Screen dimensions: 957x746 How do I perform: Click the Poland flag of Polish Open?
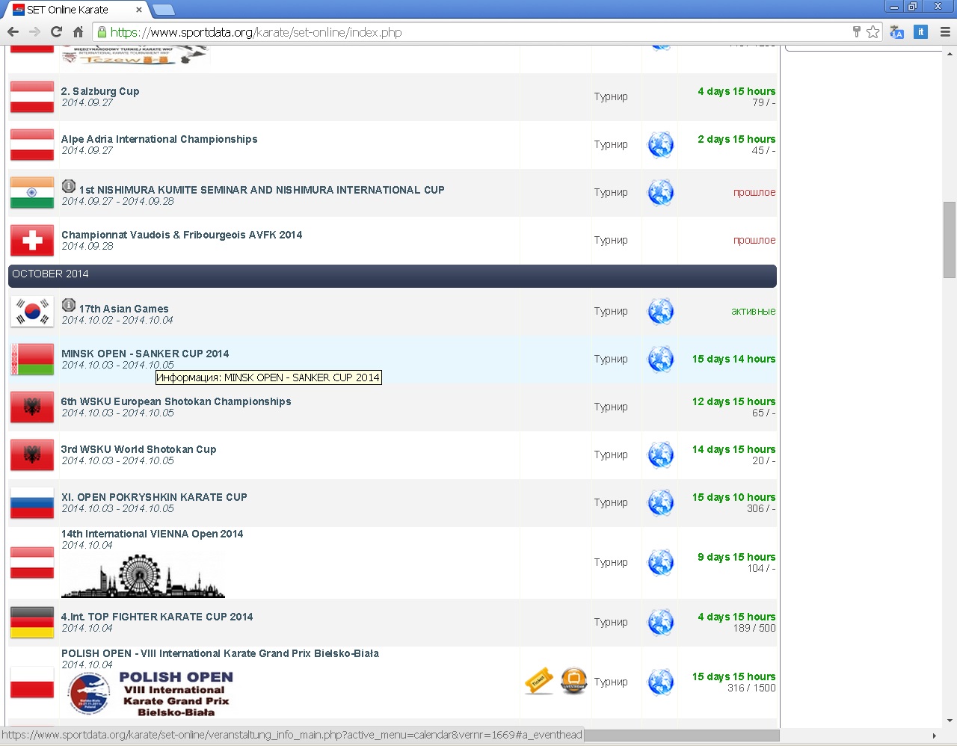(32, 682)
